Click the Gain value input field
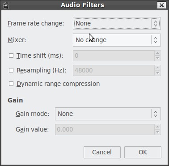 pos(105,129)
